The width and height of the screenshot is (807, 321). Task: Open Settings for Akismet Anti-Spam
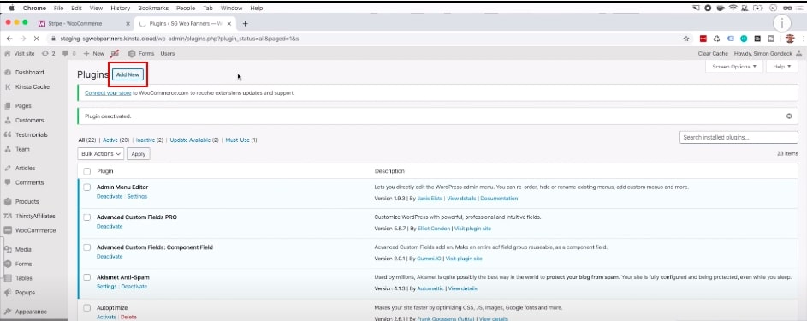click(106, 287)
